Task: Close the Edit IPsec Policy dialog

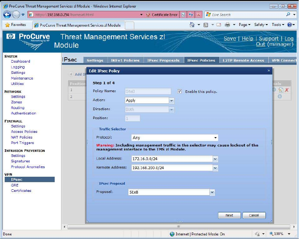Action: pos(269,71)
